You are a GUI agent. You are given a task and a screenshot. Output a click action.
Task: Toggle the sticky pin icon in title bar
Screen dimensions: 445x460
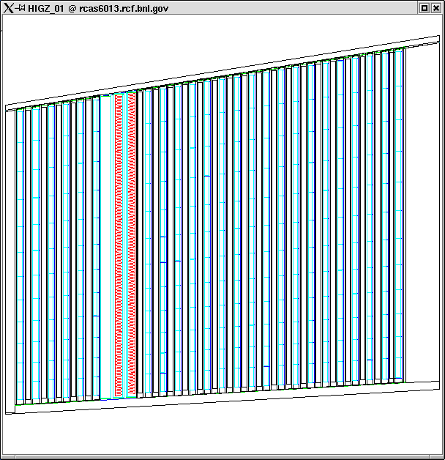click(20, 7)
